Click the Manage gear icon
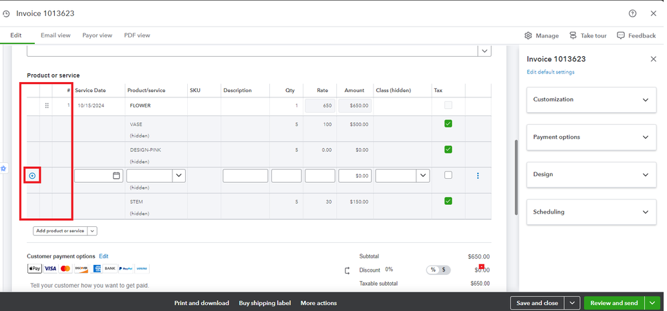 (x=528, y=35)
